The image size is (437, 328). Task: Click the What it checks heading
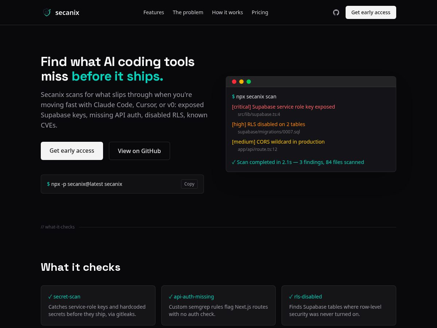pyautogui.click(x=80, y=267)
